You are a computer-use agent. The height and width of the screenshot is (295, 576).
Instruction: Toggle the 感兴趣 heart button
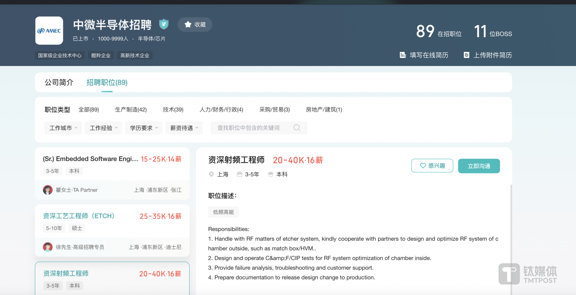(432, 166)
